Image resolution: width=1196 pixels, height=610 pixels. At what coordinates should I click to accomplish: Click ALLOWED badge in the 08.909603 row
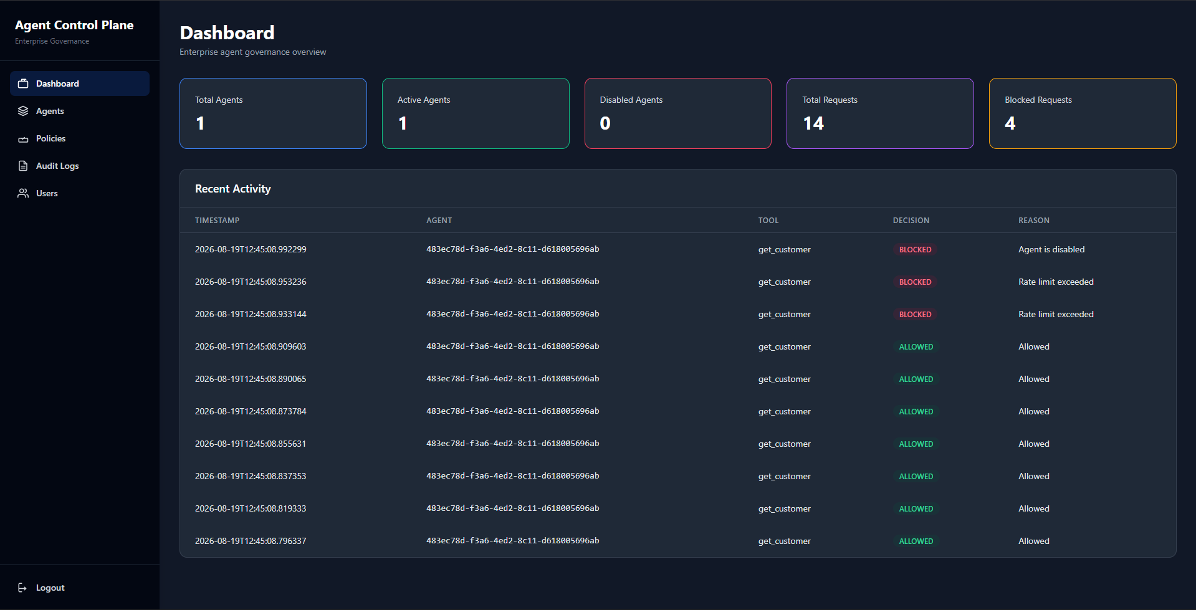pos(916,346)
